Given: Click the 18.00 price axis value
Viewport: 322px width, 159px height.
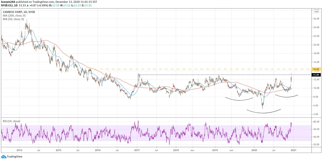Looking at the screenshot, I should click(316, 54).
